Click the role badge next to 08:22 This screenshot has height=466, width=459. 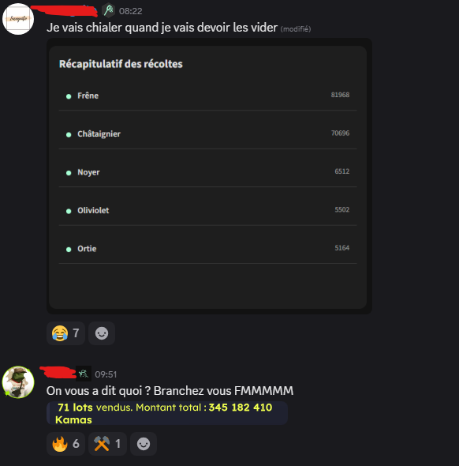(x=108, y=10)
